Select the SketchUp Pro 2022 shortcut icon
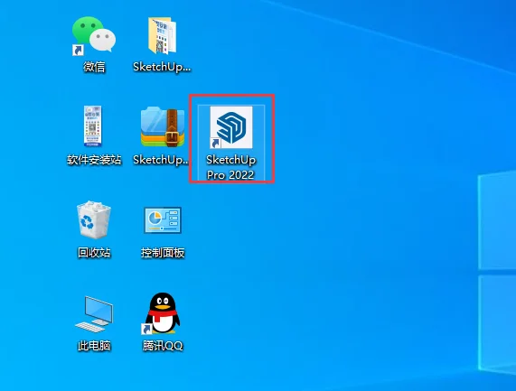 coord(231,127)
